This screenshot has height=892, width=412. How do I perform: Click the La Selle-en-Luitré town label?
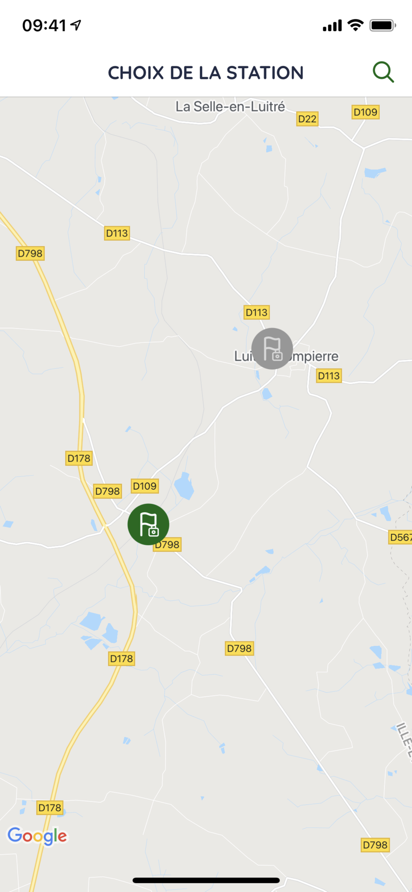tap(230, 107)
